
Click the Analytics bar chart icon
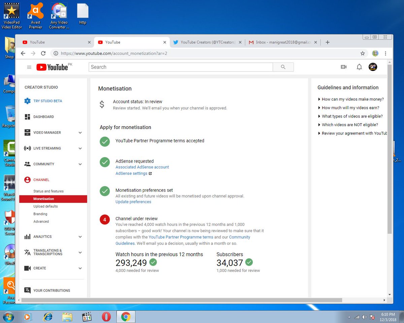[x=28, y=237]
